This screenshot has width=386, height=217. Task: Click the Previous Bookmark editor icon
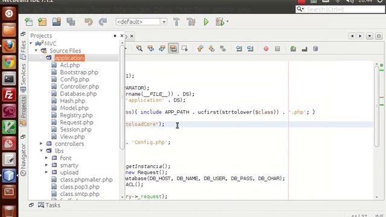coord(200,48)
